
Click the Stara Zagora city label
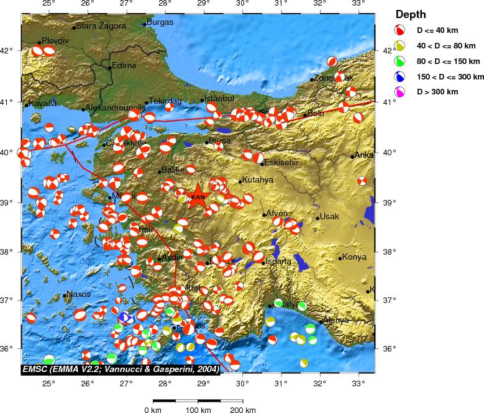(x=101, y=25)
